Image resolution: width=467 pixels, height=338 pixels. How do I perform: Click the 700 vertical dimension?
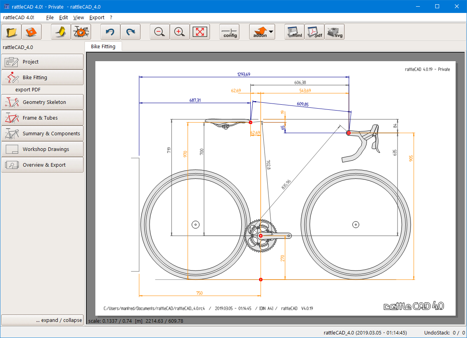(202, 152)
